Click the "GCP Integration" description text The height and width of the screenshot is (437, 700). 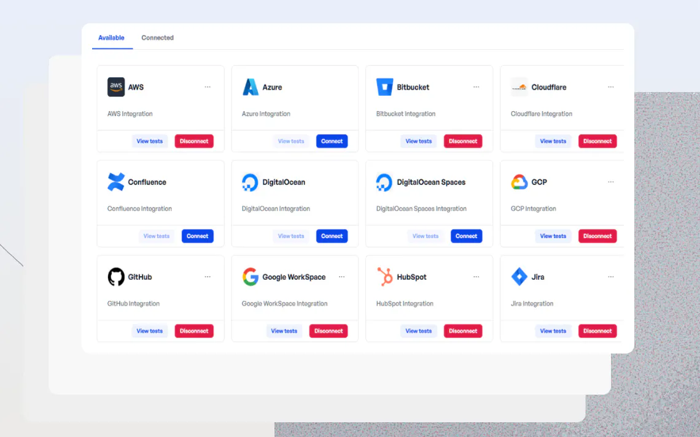click(534, 209)
